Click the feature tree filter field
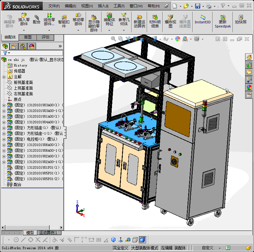The height and width of the screenshot is (252, 254). tap(32, 53)
